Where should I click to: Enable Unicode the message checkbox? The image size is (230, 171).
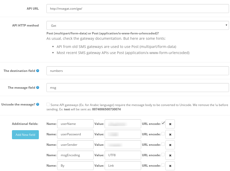tap(48, 104)
